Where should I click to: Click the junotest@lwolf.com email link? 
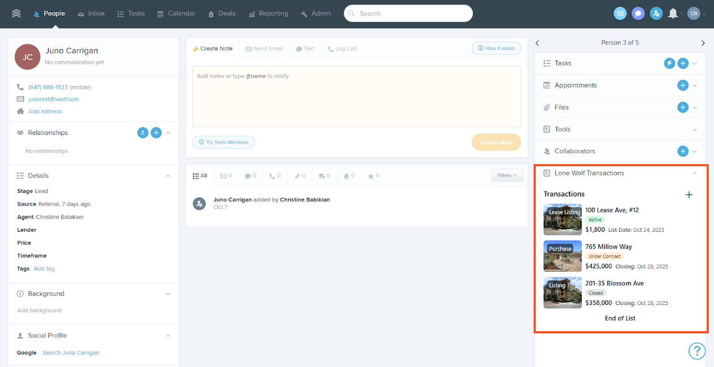[x=54, y=100]
